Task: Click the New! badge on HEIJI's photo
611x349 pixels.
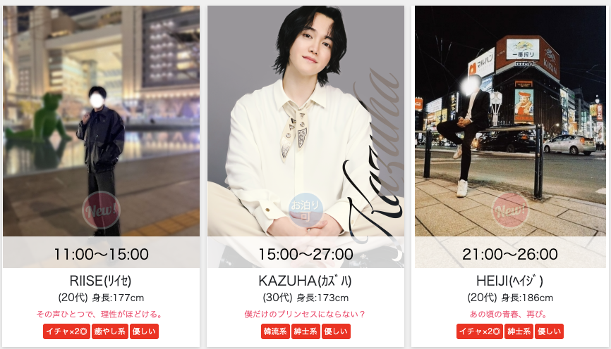Action: [x=510, y=210]
